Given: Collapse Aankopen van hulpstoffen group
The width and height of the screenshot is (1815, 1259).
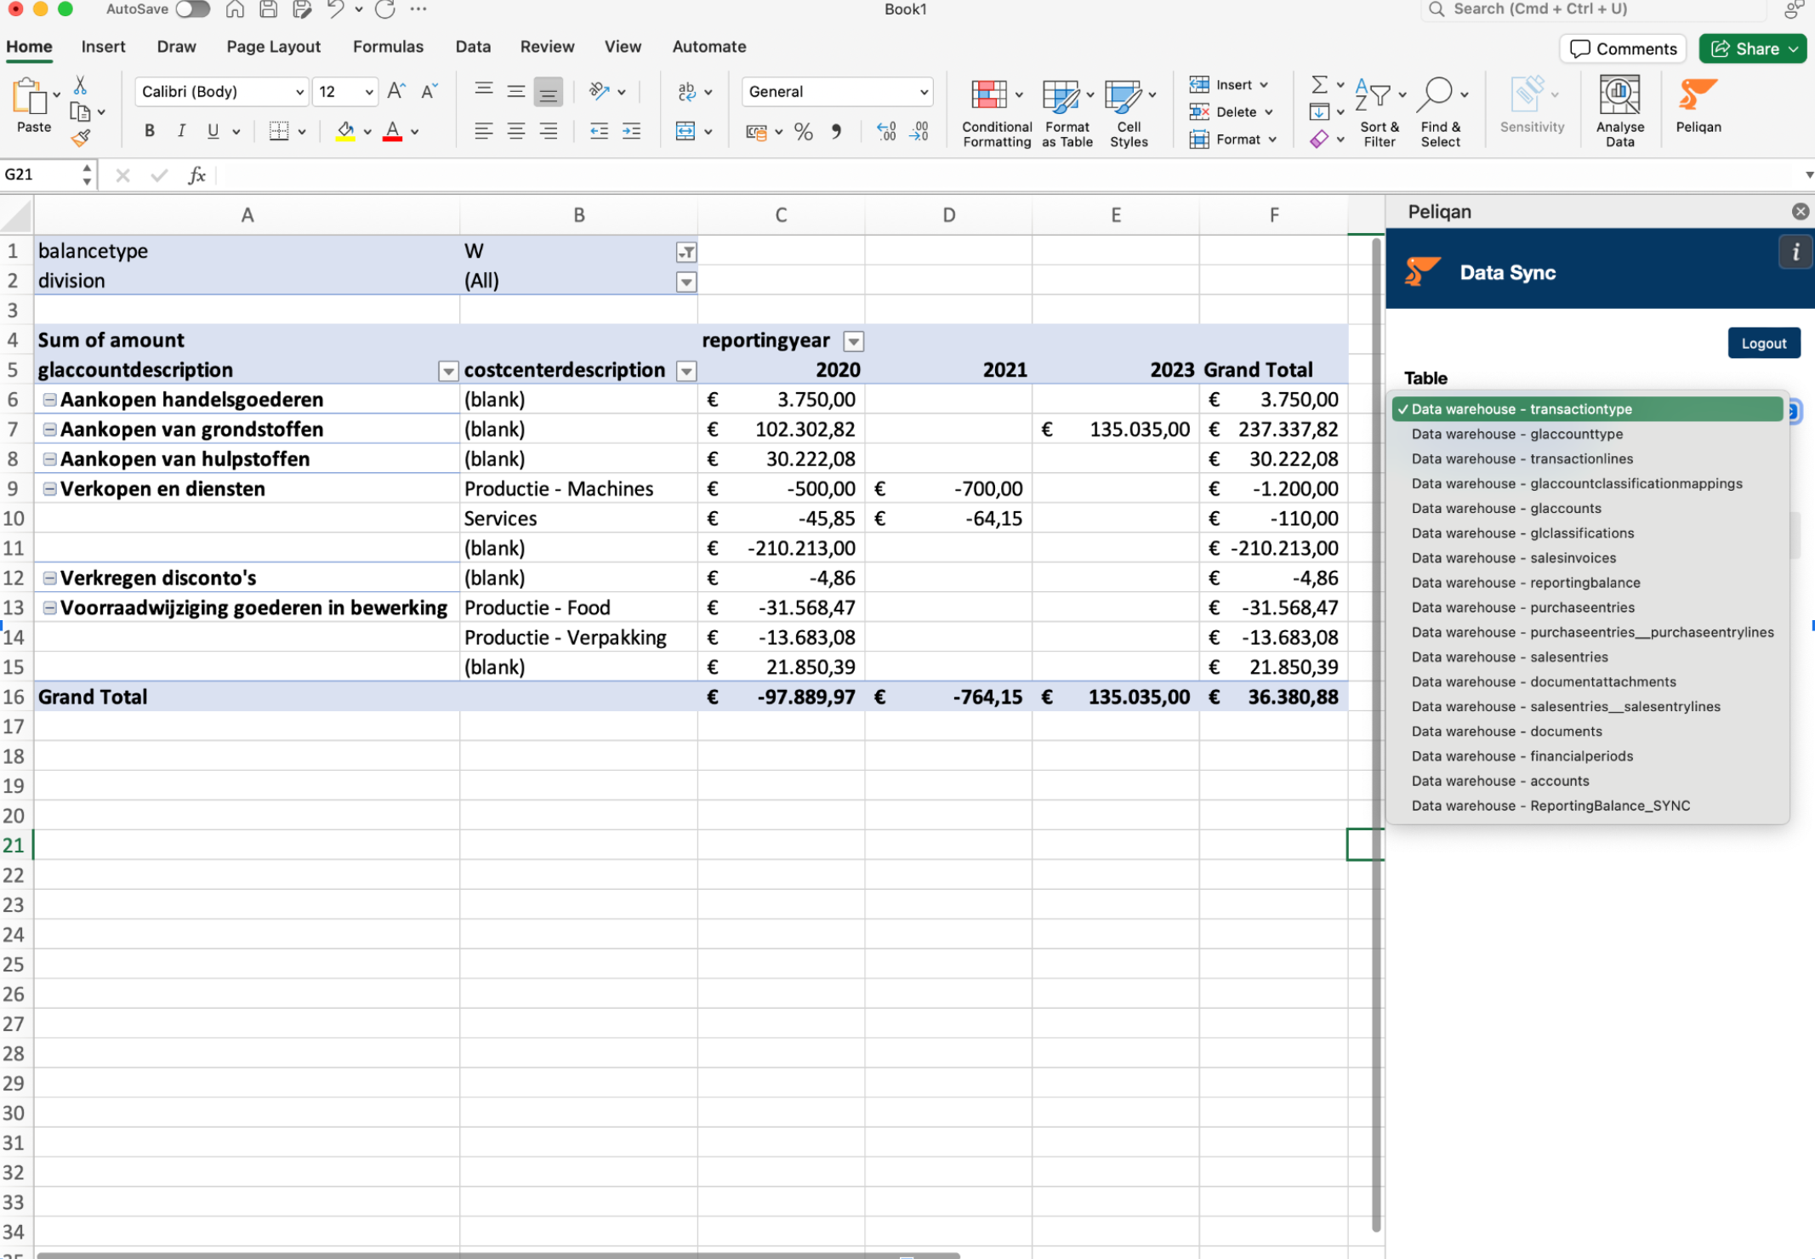Looking at the screenshot, I should point(50,459).
